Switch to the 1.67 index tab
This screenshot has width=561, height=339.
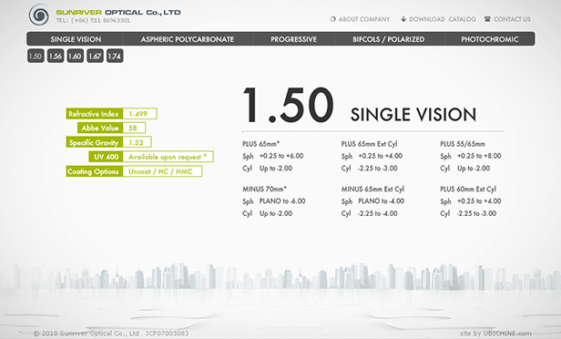coord(95,56)
